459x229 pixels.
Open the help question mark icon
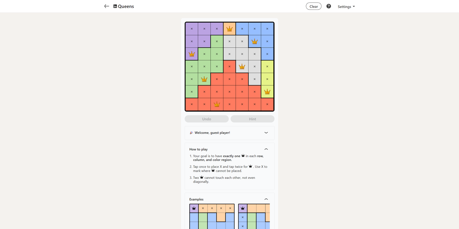[328, 6]
